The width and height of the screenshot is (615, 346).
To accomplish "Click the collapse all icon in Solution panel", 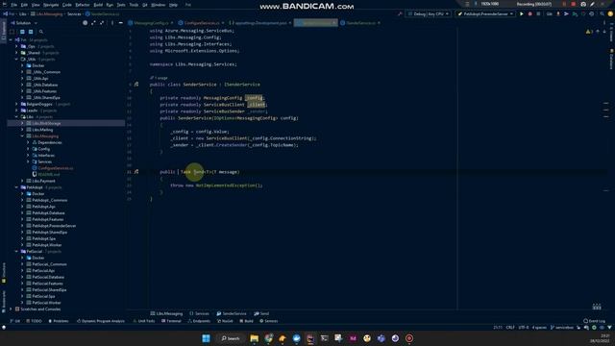I will [102, 23].
